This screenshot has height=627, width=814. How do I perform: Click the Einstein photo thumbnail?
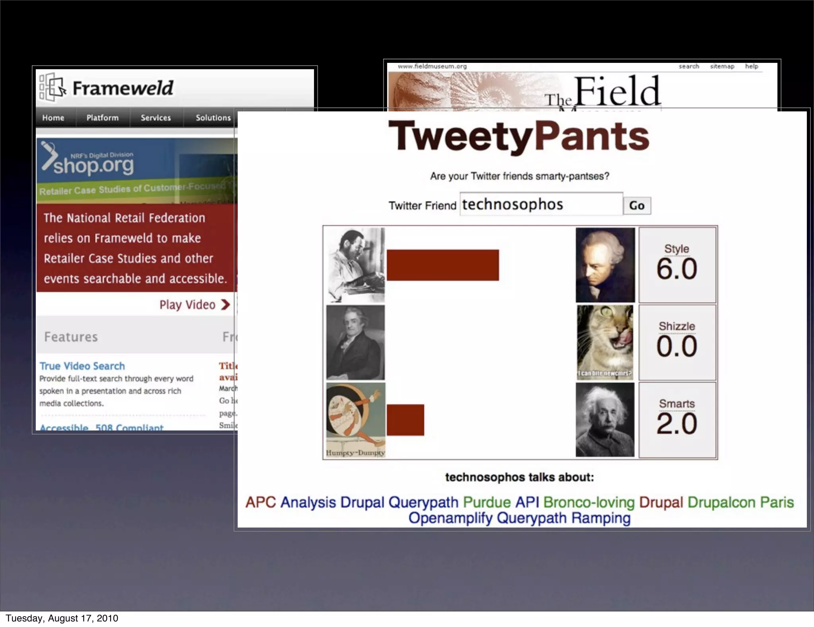click(x=605, y=420)
